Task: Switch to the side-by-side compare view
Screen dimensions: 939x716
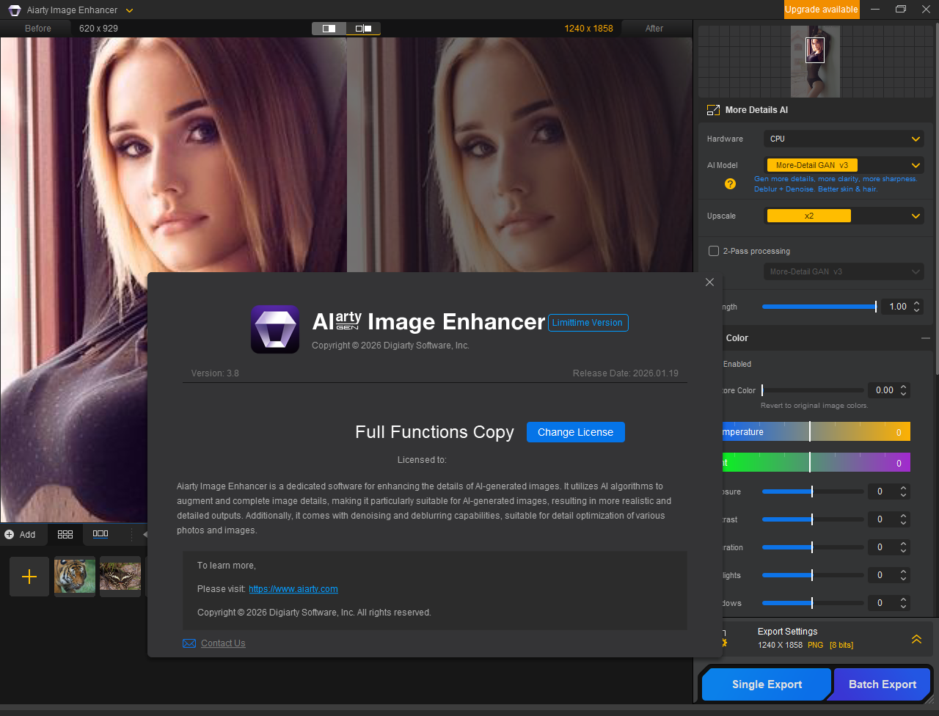Action: coord(363,29)
